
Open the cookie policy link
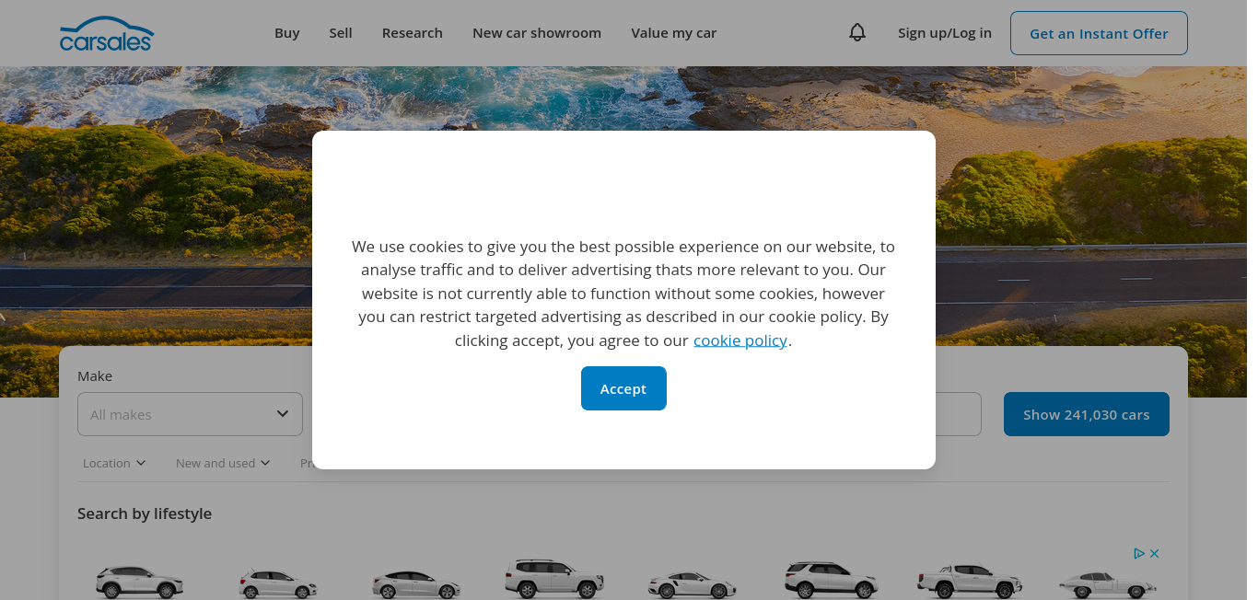pyautogui.click(x=740, y=340)
